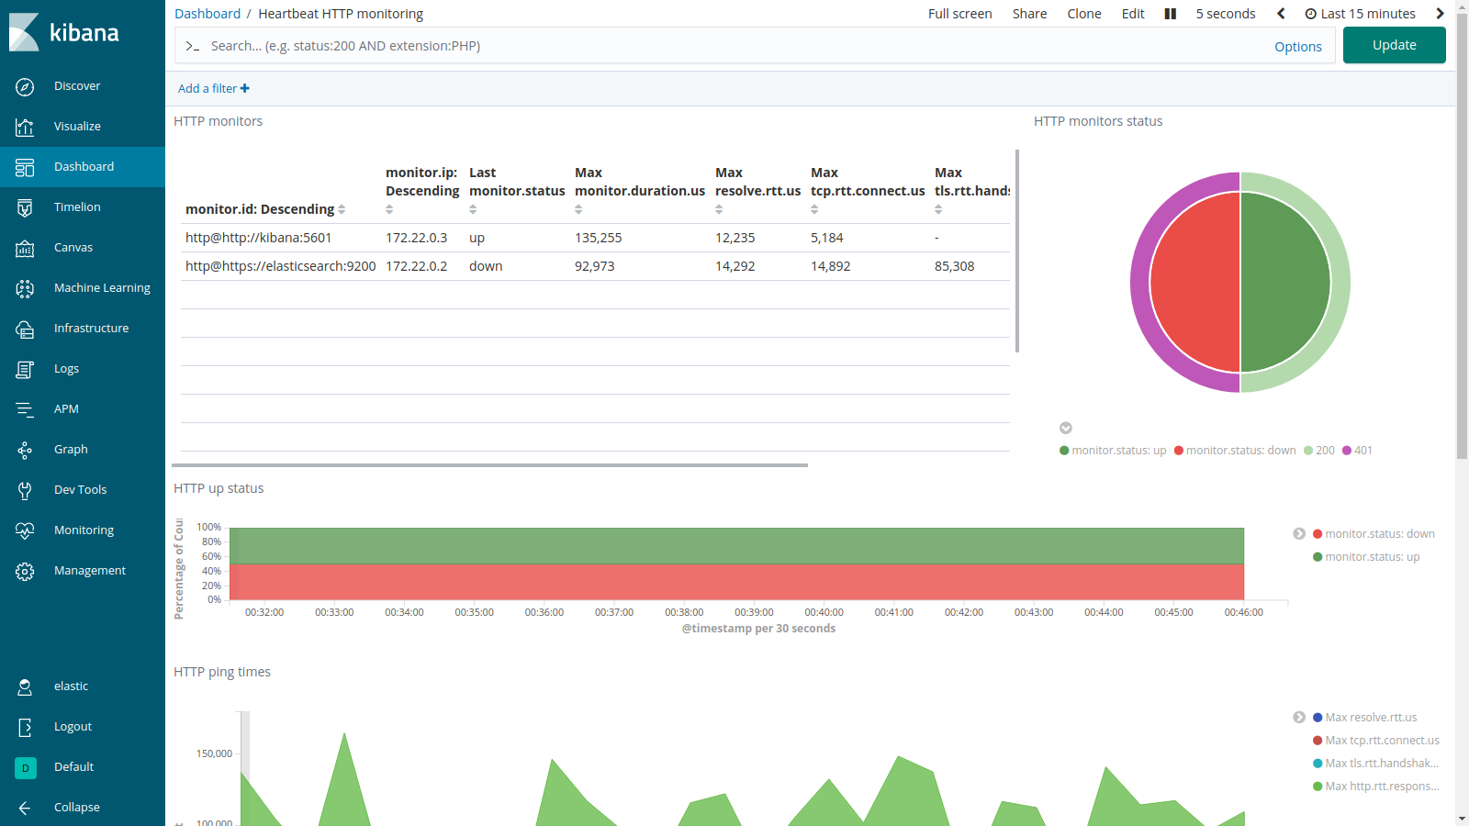Click the Add a filter link
Image resolution: width=1469 pixels, height=826 pixels.
pos(213,89)
